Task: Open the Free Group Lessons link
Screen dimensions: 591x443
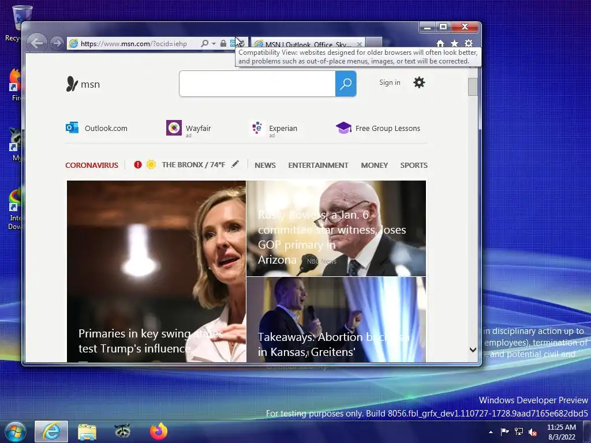Action: tap(387, 129)
